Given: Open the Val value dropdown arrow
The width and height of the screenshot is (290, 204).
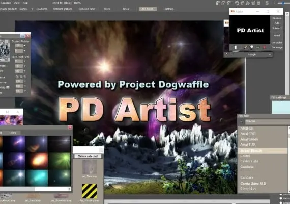Looking at the screenshot, I should (x=24, y=71).
